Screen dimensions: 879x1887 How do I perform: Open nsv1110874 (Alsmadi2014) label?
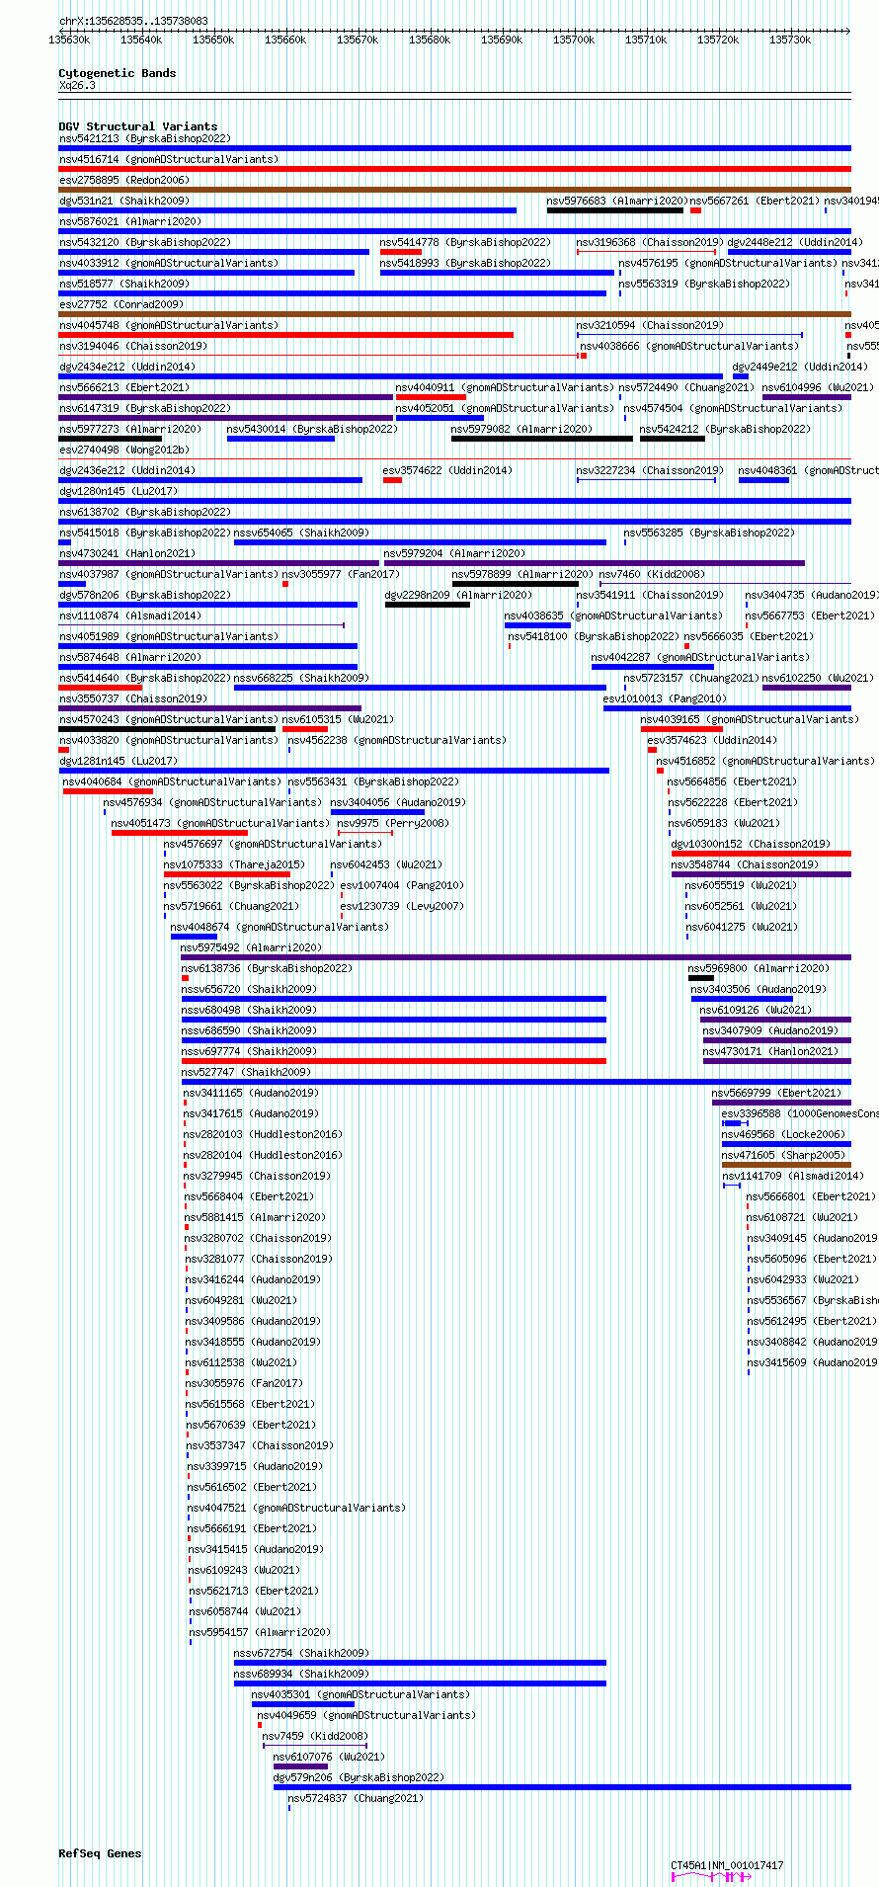(x=129, y=615)
